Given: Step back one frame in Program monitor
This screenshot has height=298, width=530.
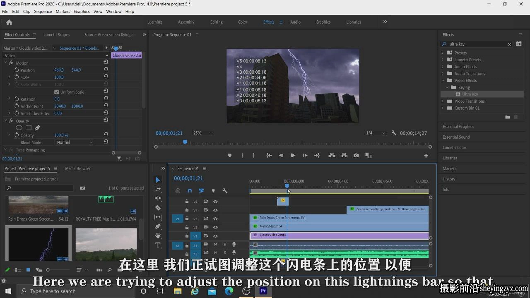Looking at the screenshot, I should tap(281, 156).
